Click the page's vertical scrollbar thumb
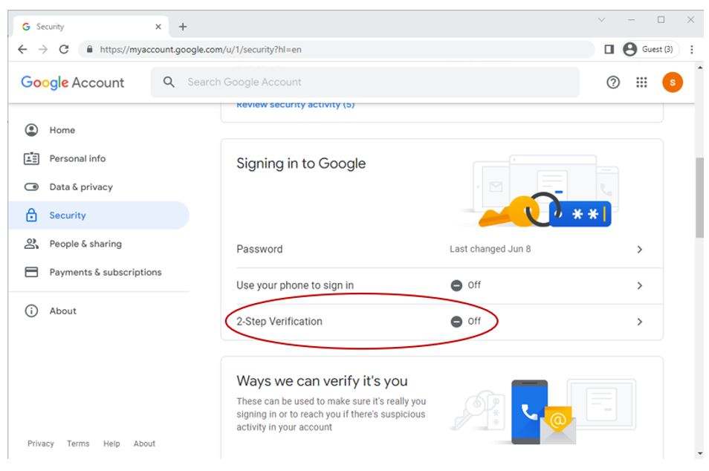The width and height of the screenshot is (709, 471). [x=699, y=197]
